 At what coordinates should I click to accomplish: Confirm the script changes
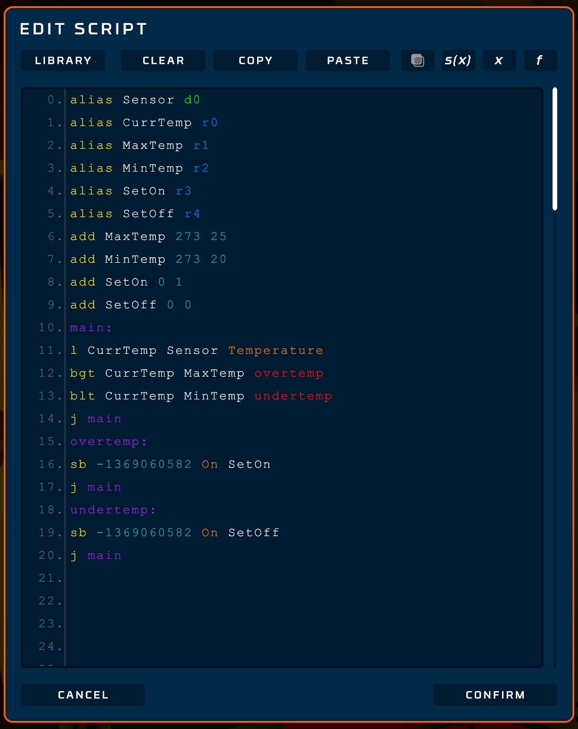(x=495, y=695)
